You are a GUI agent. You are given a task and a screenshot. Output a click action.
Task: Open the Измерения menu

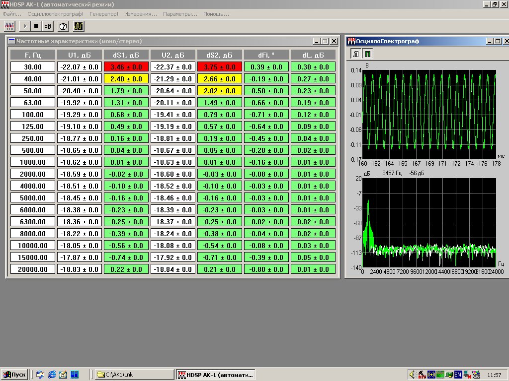(141, 14)
